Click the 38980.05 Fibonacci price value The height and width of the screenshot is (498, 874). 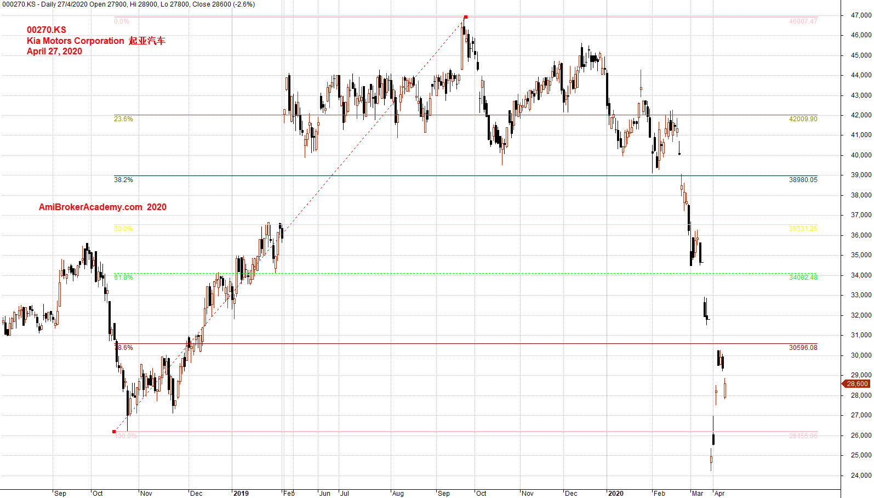click(x=803, y=180)
